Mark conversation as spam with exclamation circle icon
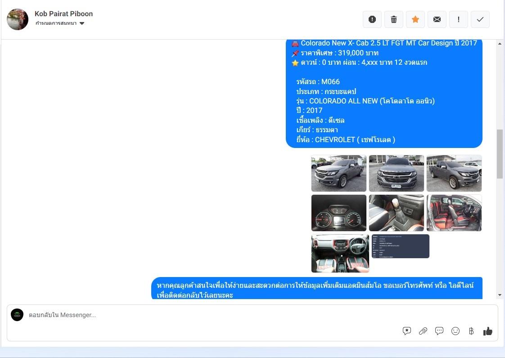This screenshot has width=505, height=358. tap(372, 19)
